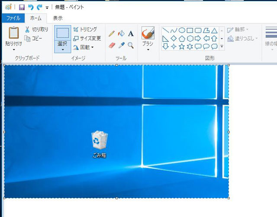The image size is (277, 217).
Task: Choose the Up arrow shape
Action: (214, 39)
